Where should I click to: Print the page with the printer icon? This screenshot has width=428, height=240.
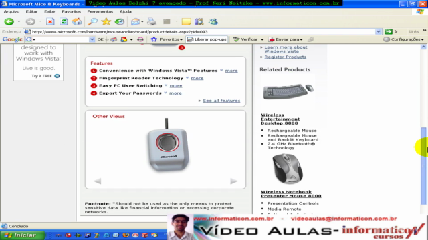152,21
